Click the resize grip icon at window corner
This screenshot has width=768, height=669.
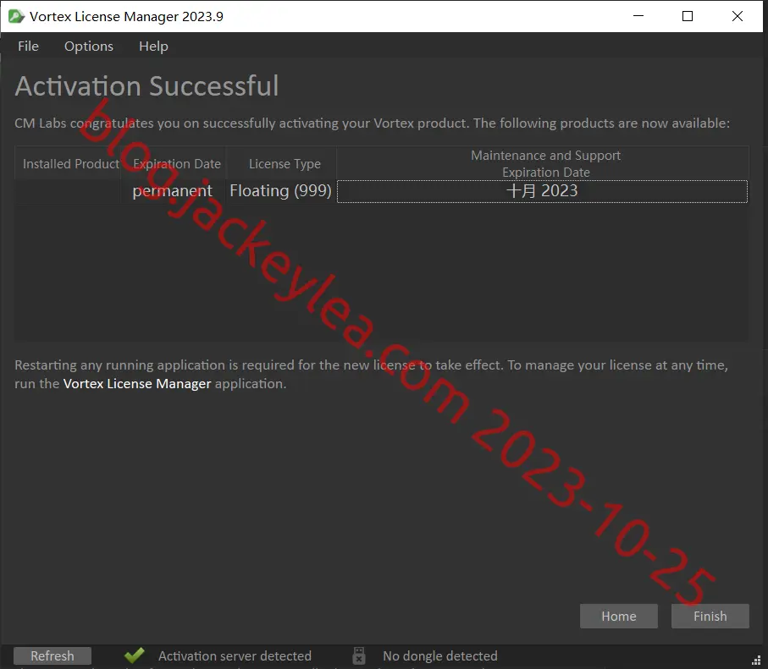(x=756, y=661)
